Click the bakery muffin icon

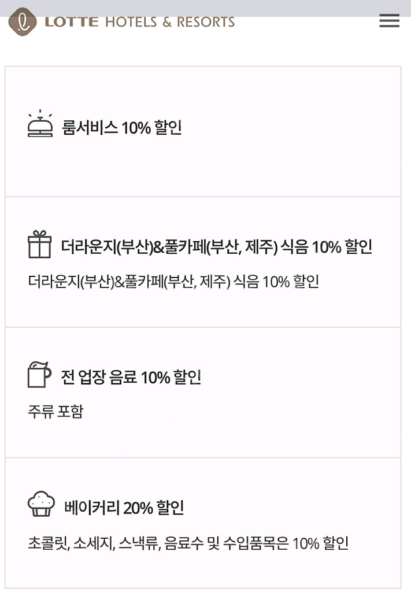41,504
